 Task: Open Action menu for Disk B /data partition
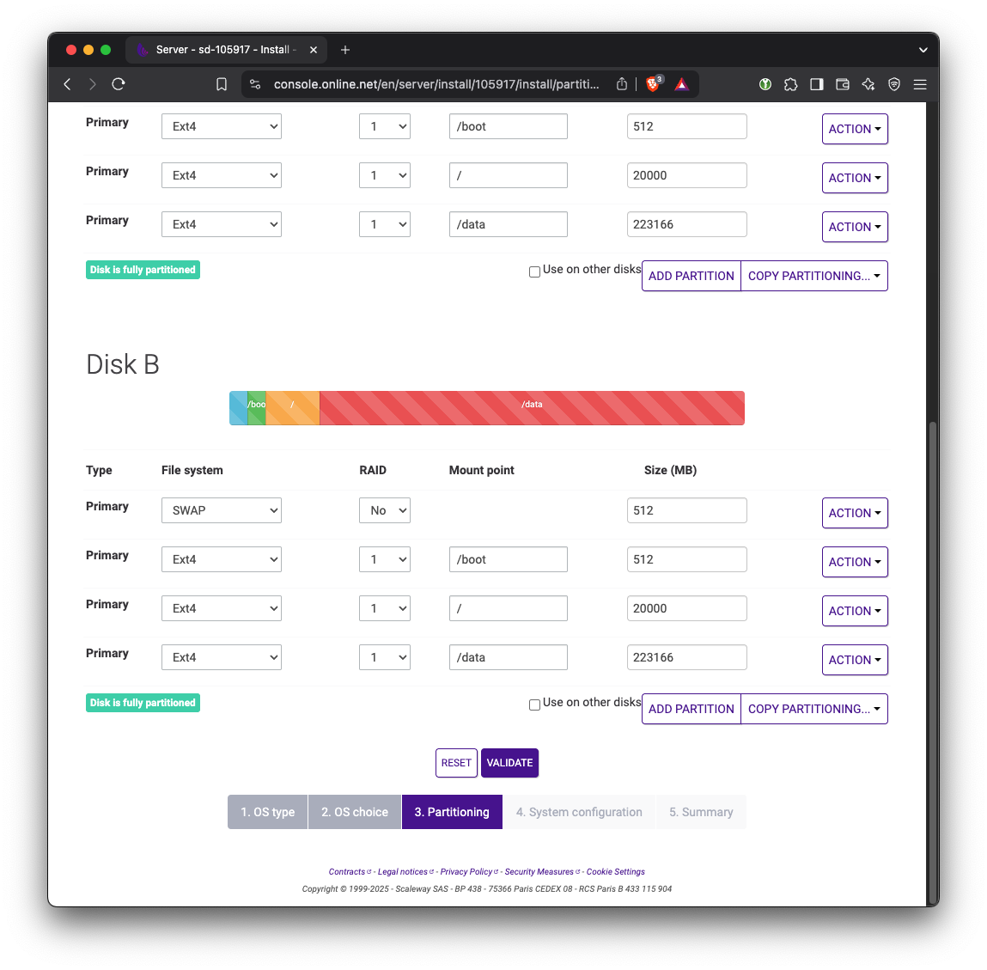[x=855, y=660]
